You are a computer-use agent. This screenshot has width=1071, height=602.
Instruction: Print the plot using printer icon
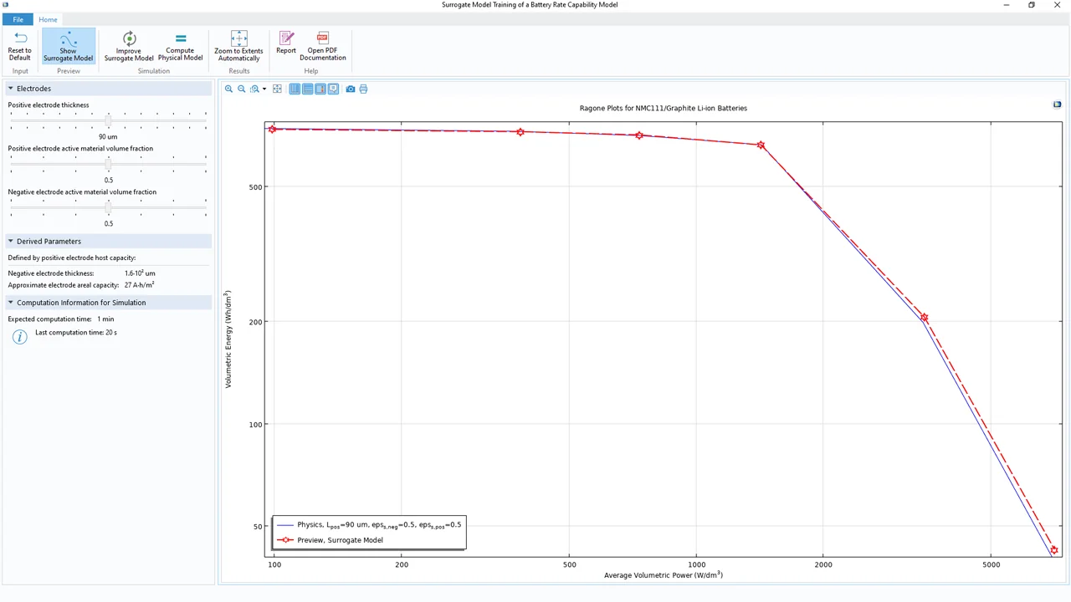click(363, 89)
